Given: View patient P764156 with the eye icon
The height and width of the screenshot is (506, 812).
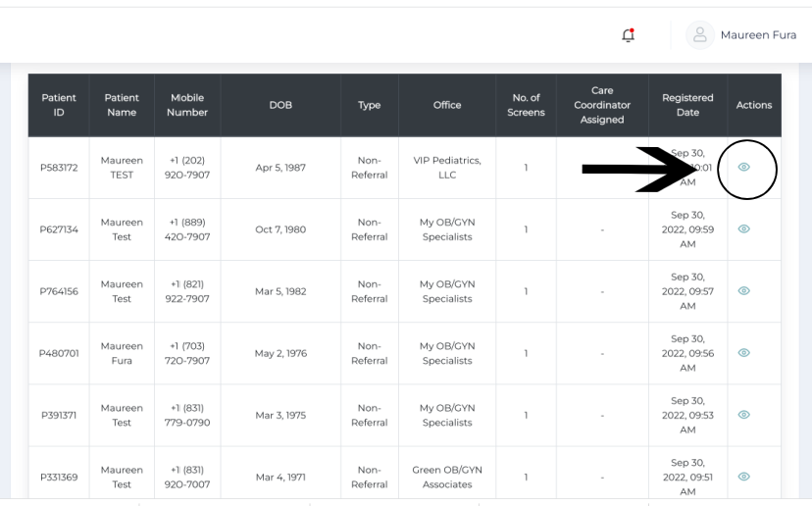Looking at the screenshot, I should point(743,290).
